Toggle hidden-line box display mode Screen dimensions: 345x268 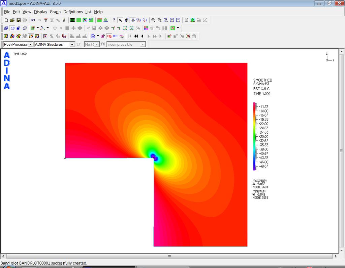tap(12, 28)
